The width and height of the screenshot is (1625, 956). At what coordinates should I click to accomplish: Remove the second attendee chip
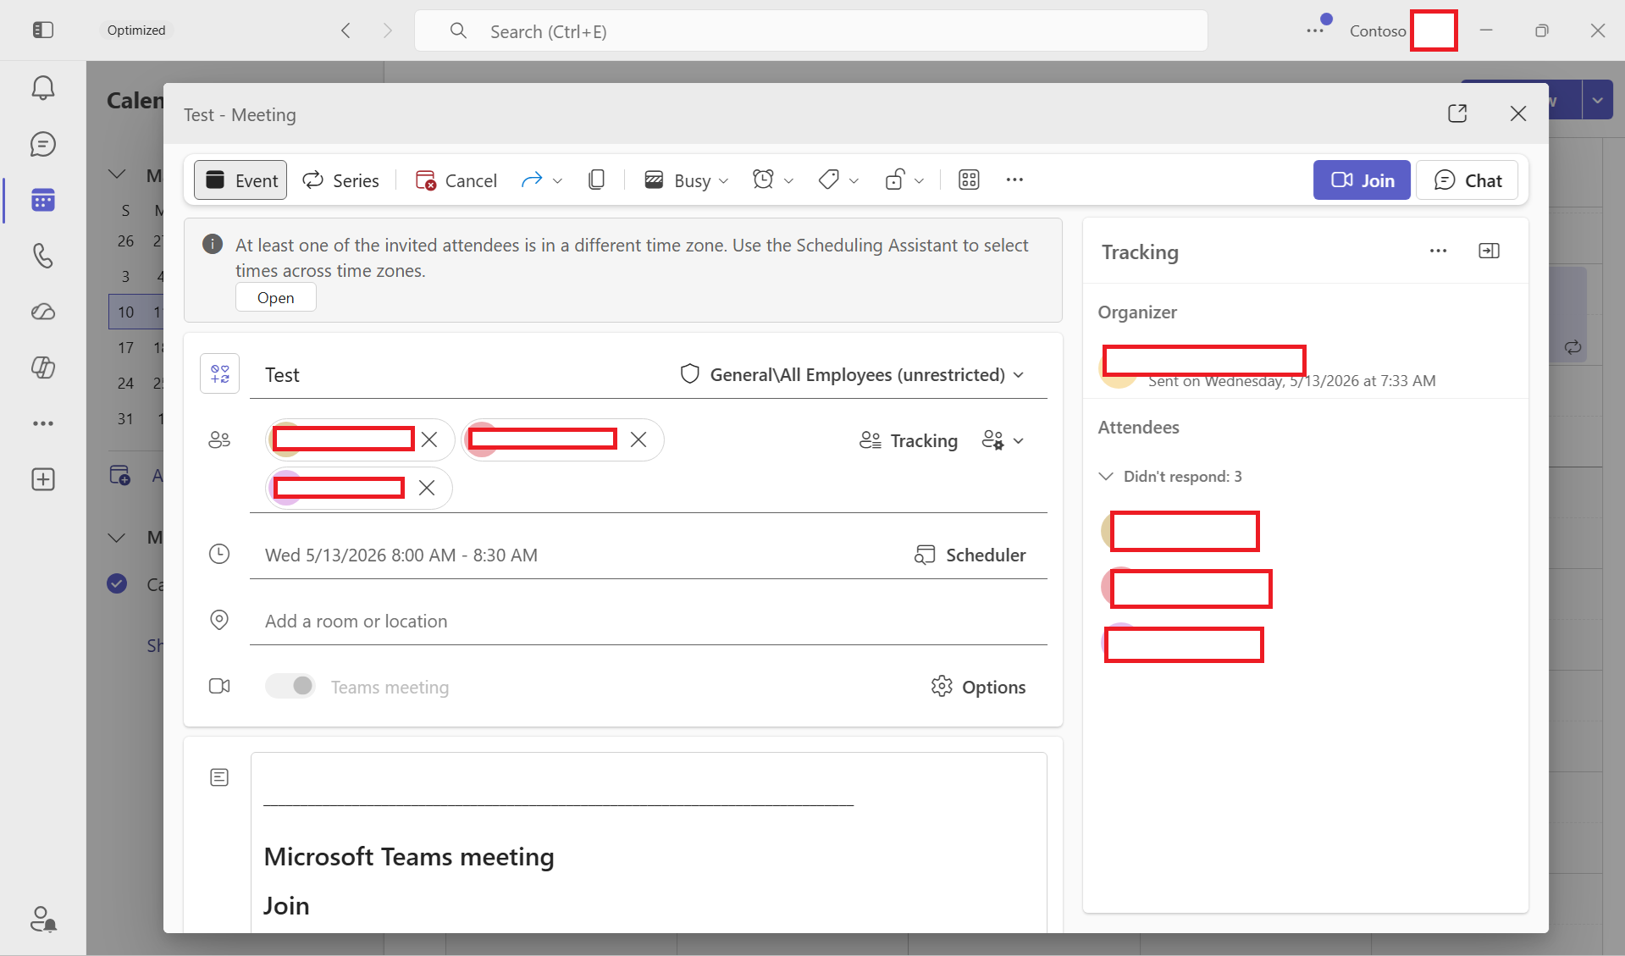click(x=638, y=439)
